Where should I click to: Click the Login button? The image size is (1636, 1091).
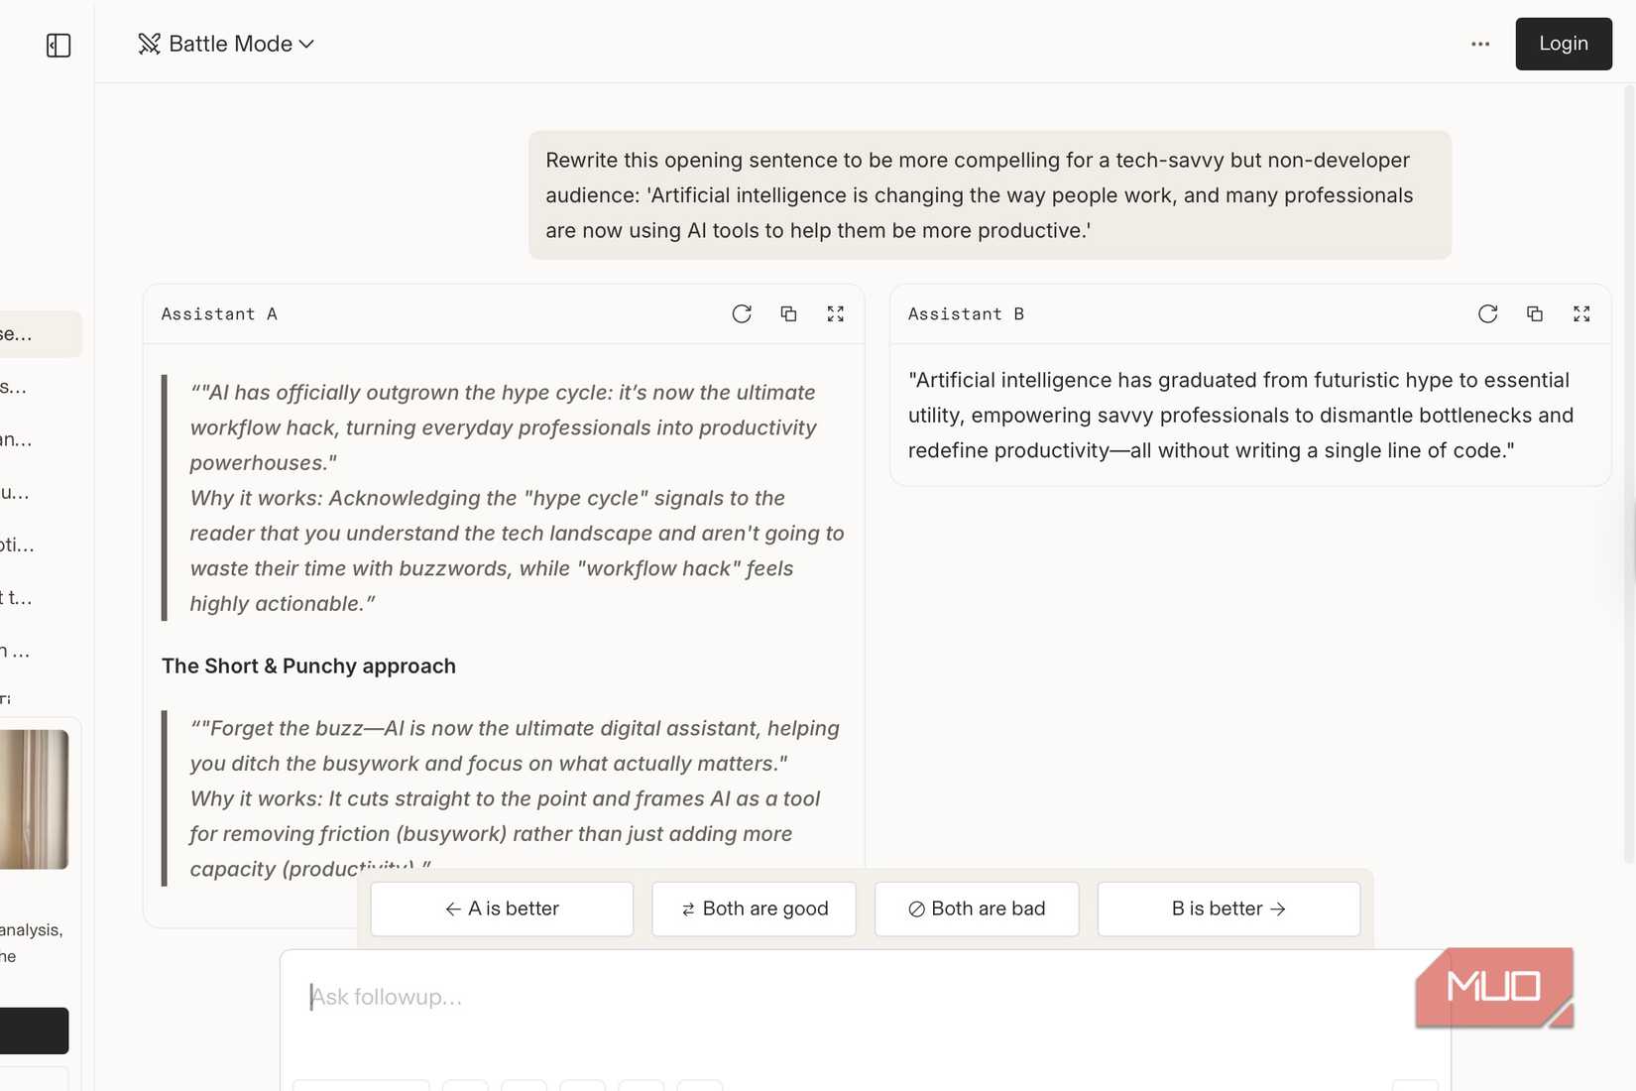pyautogui.click(x=1563, y=44)
